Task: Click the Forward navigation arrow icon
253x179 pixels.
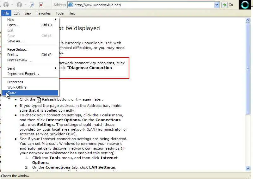Action: tap(19, 5)
